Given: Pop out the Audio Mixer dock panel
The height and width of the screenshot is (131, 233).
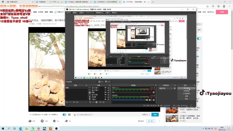Looking at the screenshot, I should 156,85.
